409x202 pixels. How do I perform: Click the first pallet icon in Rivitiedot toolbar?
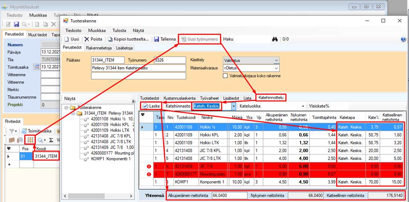[12, 140]
